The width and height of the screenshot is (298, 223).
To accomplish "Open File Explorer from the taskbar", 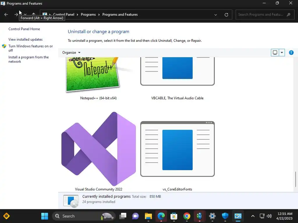I will (148, 216).
